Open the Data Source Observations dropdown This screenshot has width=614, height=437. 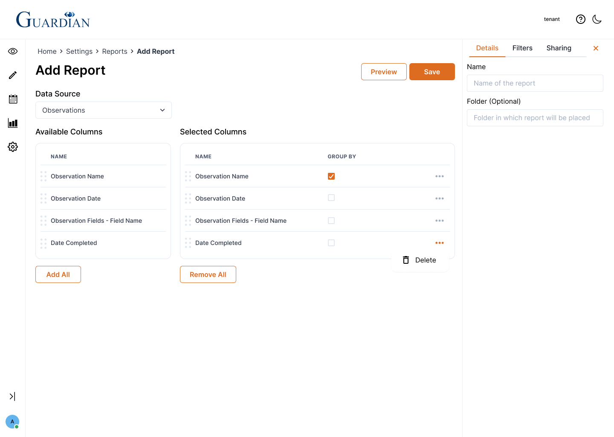(x=104, y=110)
